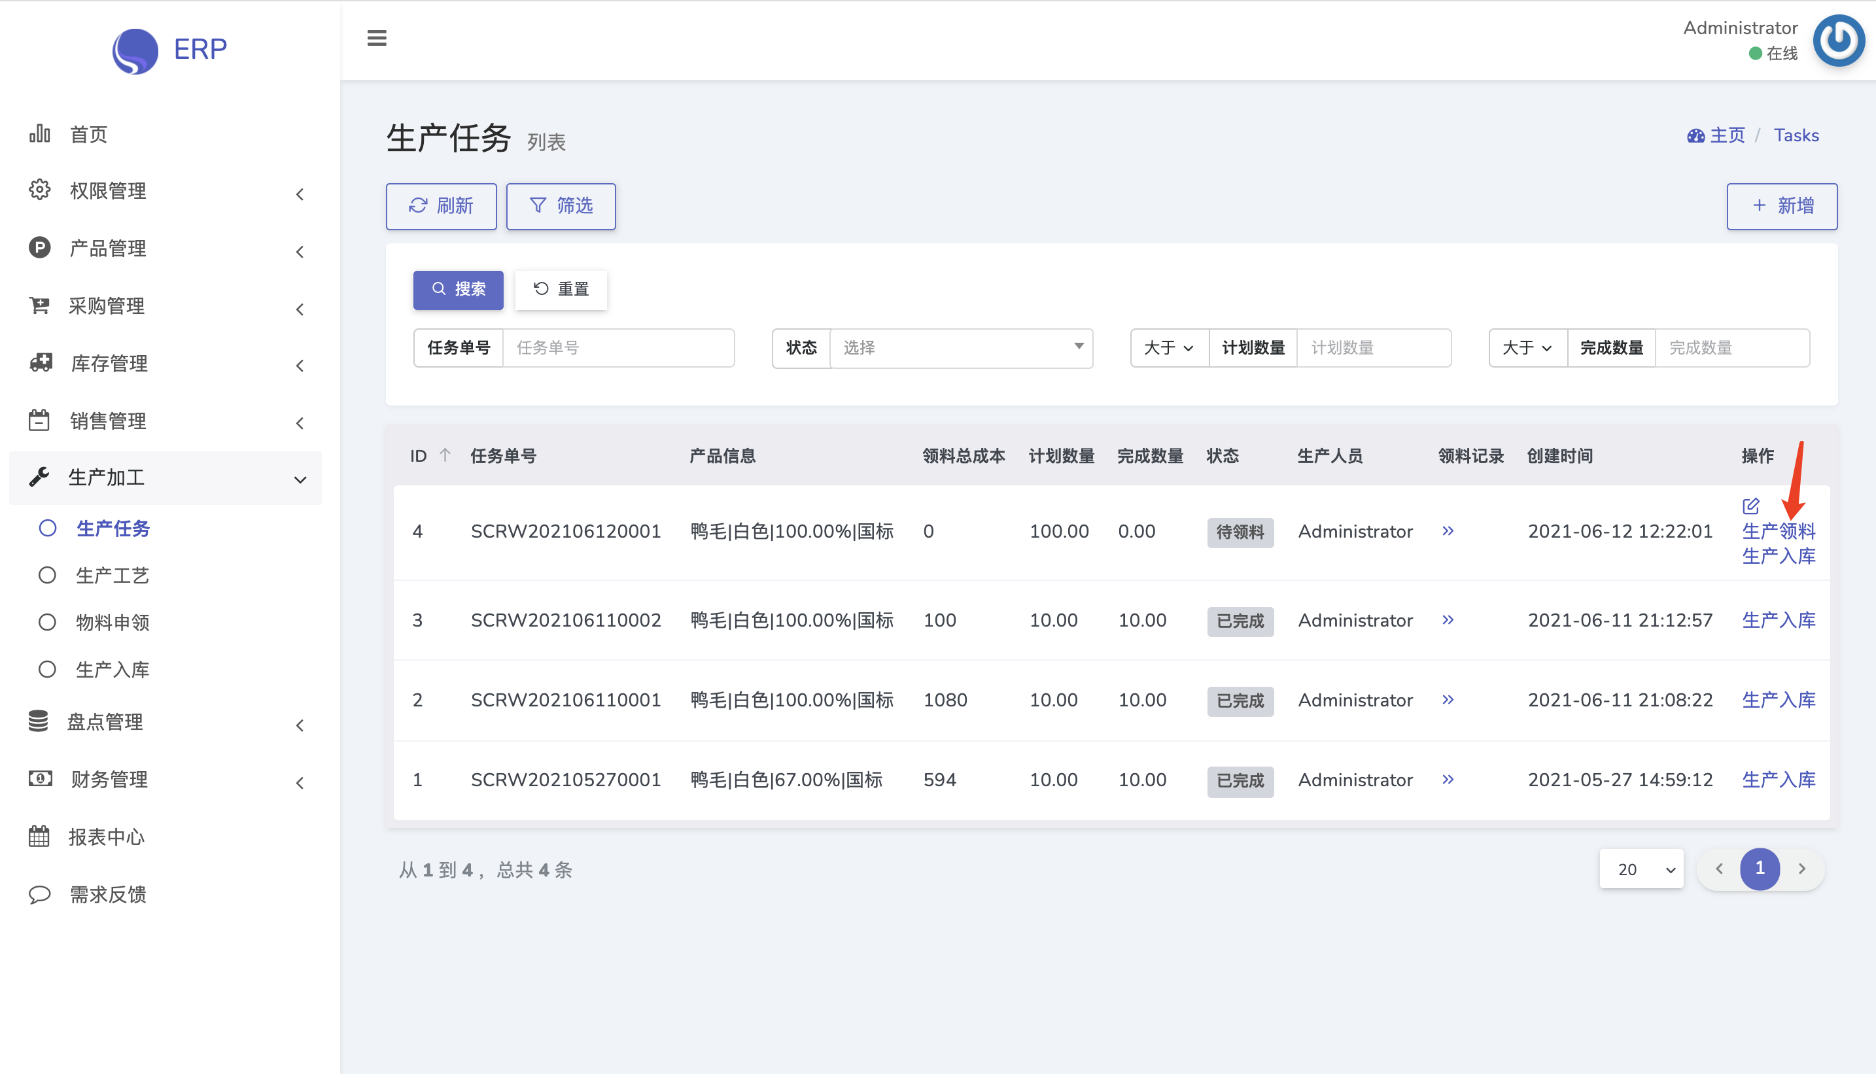This screenshot has width=1876, height=1074.
Task: Click the 任务单号 input field
Action: [617, 347]
